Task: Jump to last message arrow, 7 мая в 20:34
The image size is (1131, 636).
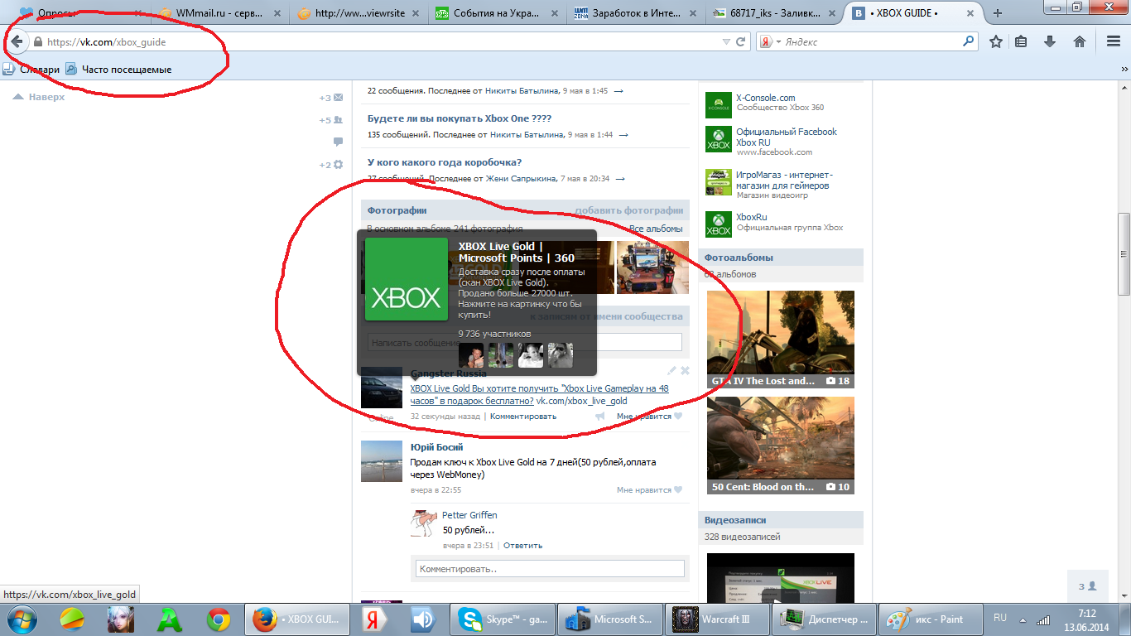Action: coord(620,178)
